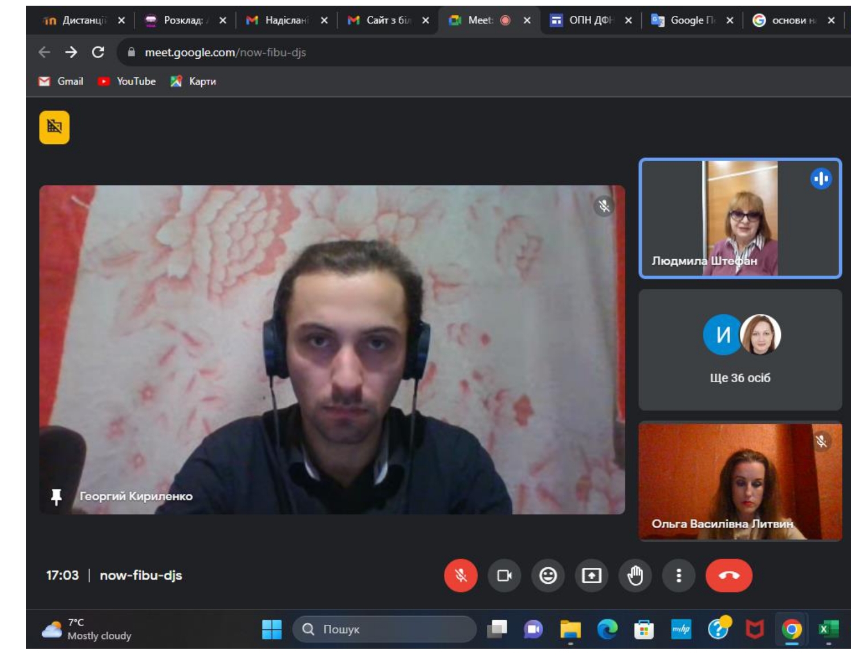The image size is (851, 655).
Task: Hang up with the red leave call button
Action: click(728, 576)
